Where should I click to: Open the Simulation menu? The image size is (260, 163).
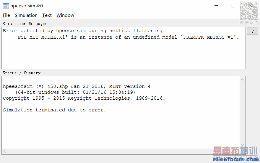pyautogui.click(x=26, y=15)
